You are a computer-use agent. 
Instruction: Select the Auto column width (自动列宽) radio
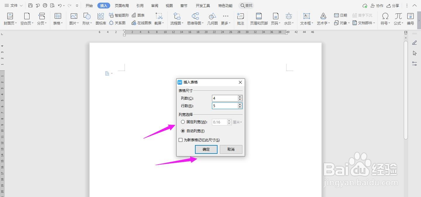click(x=183, y=131)
